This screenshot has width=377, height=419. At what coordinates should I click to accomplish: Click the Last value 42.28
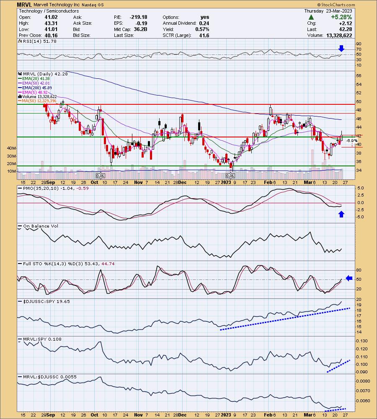346,29
